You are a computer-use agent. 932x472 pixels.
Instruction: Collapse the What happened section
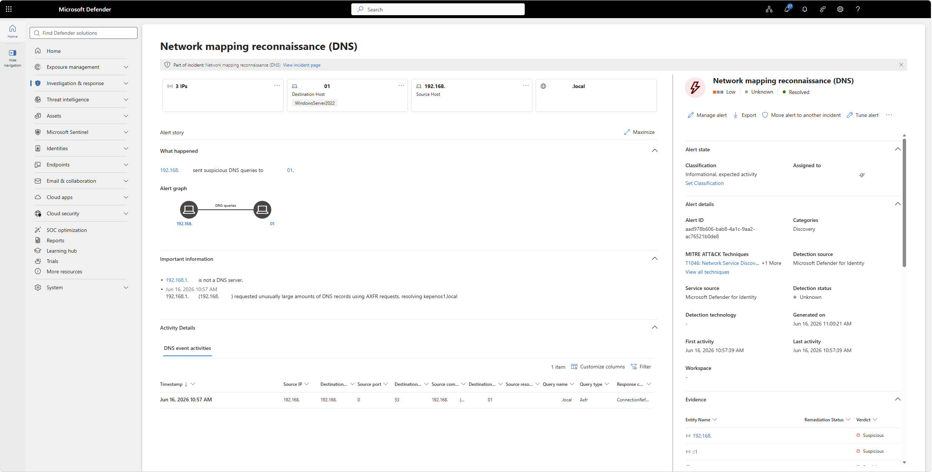coord(654,151)
